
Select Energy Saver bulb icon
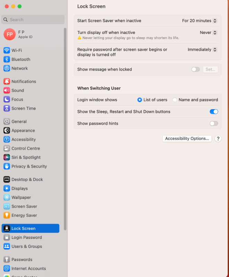(7, 215)
